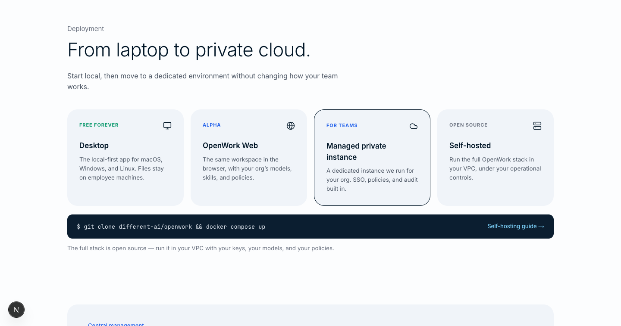Click the git clone command text
The image size is (621, 326).
[171, 227]
